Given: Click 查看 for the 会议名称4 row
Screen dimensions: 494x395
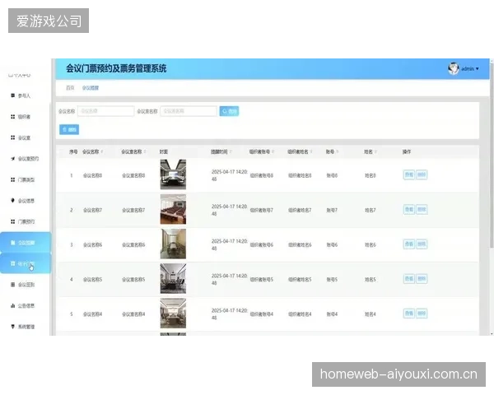Looking at the screenshot, I should 409,314.
